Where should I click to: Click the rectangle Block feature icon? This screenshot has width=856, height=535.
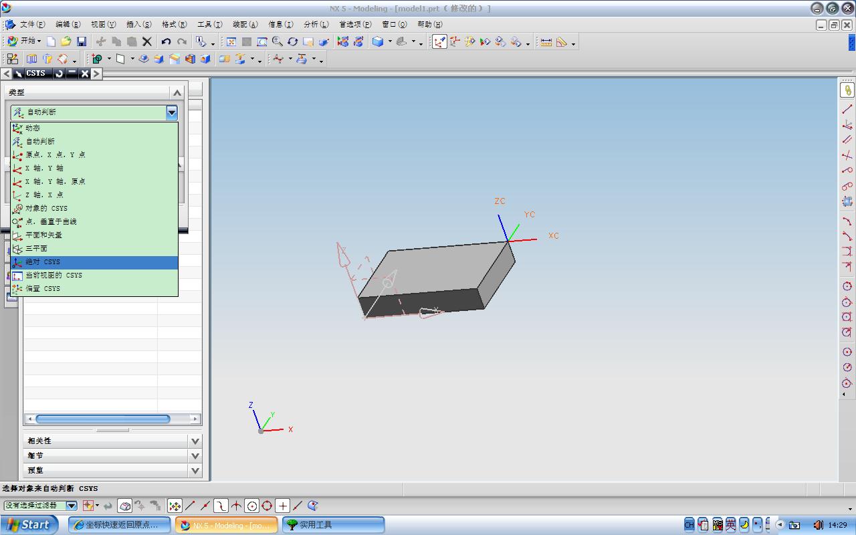[x=120, y=59]
